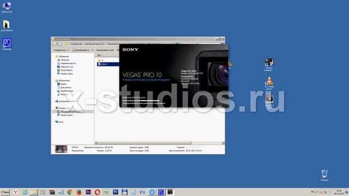Click the system tray clock
Viewport: 349px width, 196px height.
point(339,192)
